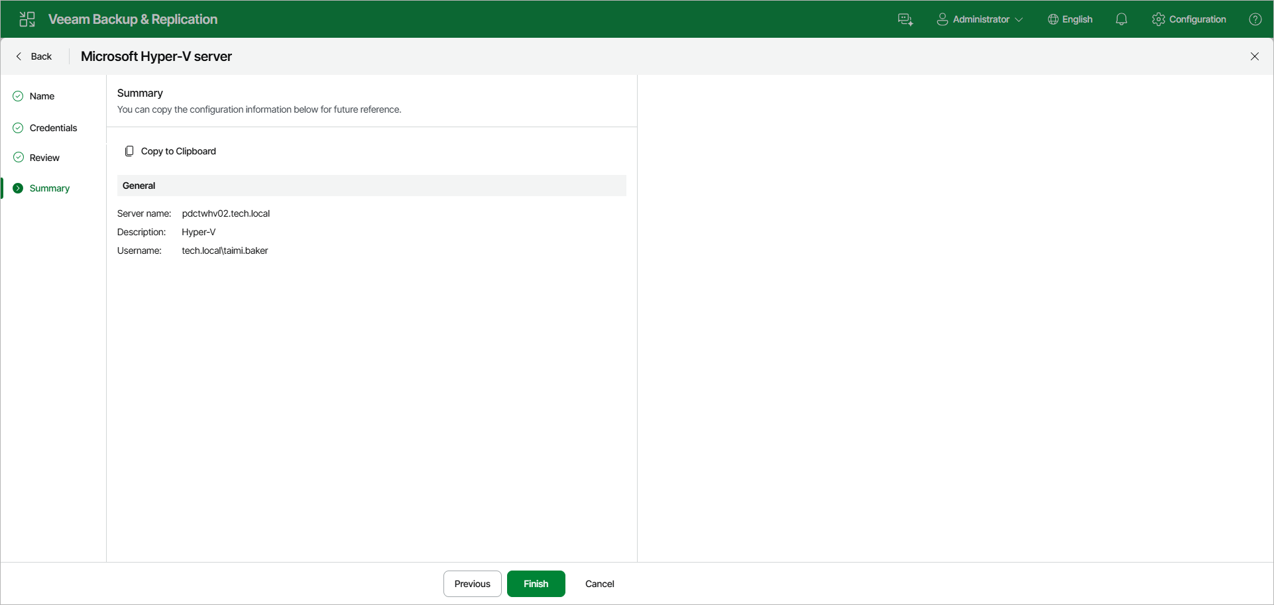
Task: Click the green arrow beside Summary step
Action: (17, 188)
